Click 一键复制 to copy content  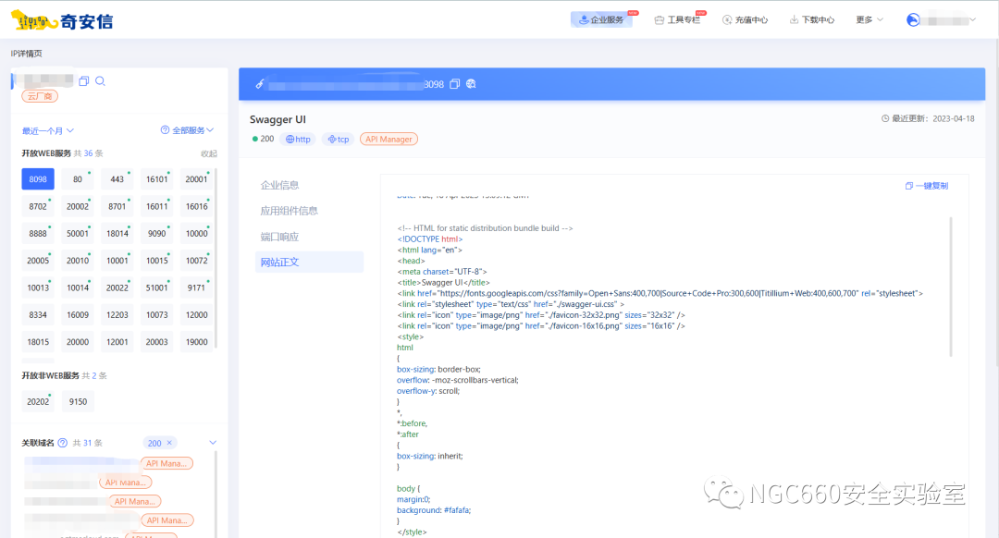[926, 186]
